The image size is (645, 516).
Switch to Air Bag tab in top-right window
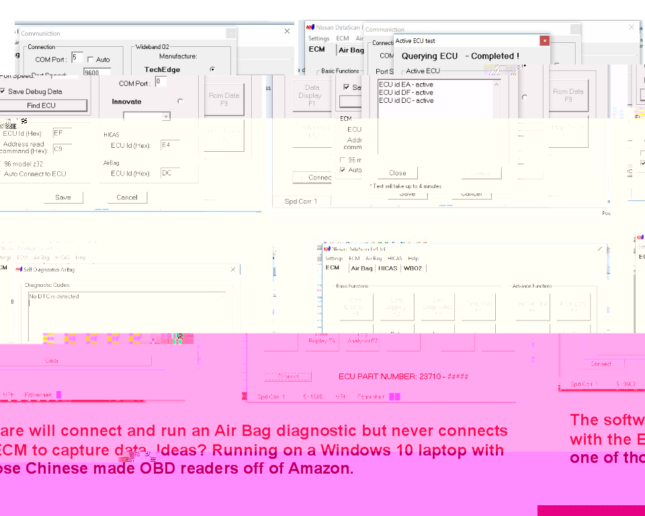[351, 50]
